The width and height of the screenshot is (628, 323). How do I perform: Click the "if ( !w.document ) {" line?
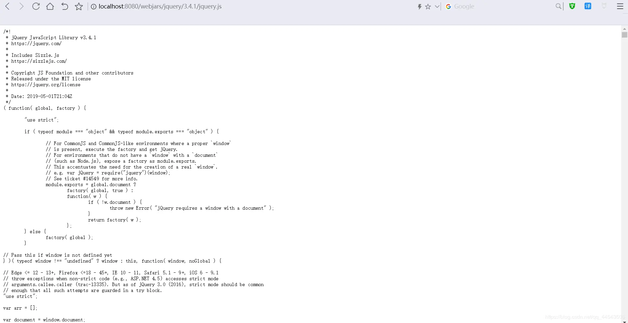click(x=115, y=202)
